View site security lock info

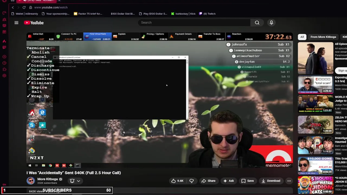[x=31, y=7]
